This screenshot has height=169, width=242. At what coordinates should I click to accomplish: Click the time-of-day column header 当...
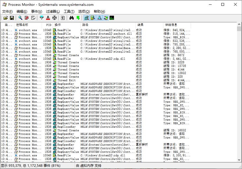[7, 25]
